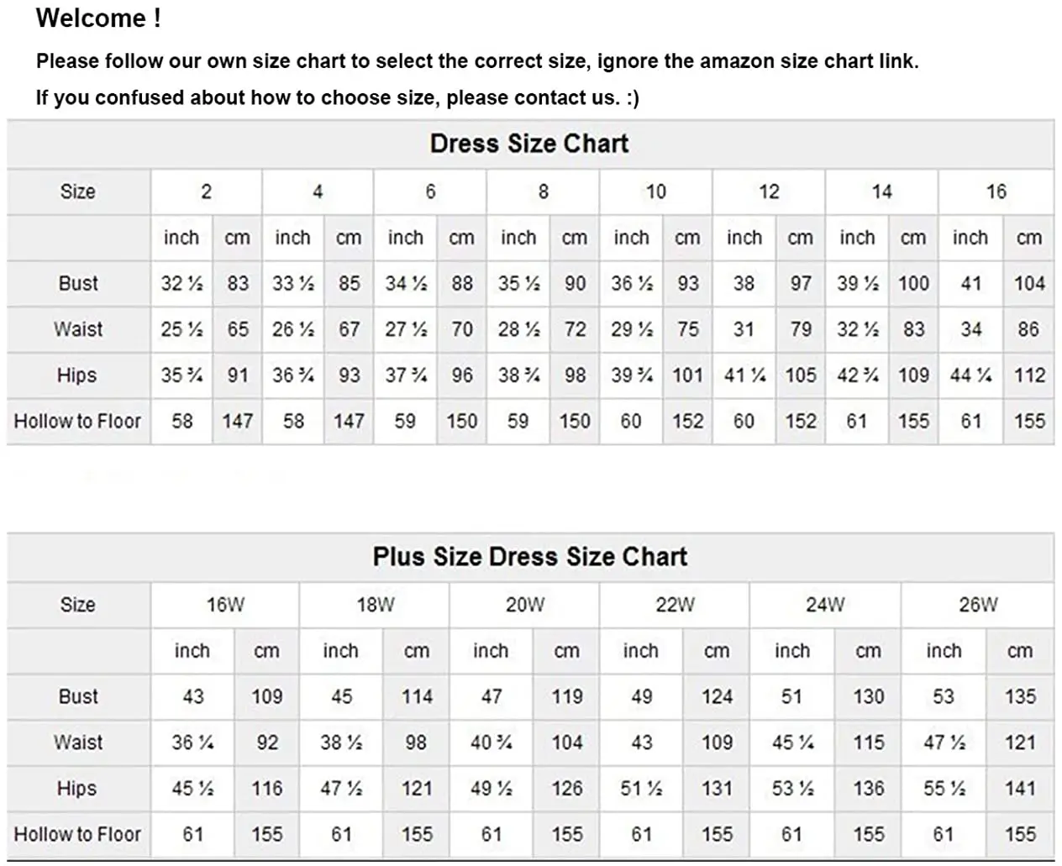This screenshot has width=1062, height=866.
Task: Click the Dress Size Chart title
Action: pos(528,144)
